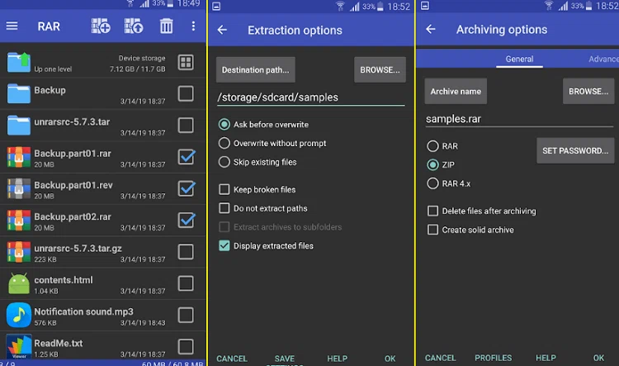
Task: Enable Create solid archive checkbox
Action: click(x=432, y=230)
